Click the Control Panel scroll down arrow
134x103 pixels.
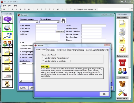pos(129,99)
